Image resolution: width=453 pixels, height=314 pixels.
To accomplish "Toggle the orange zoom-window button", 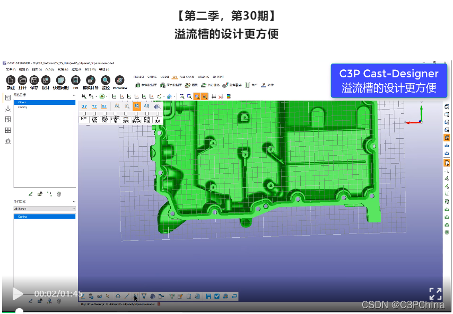I will [x=197, y=96].
